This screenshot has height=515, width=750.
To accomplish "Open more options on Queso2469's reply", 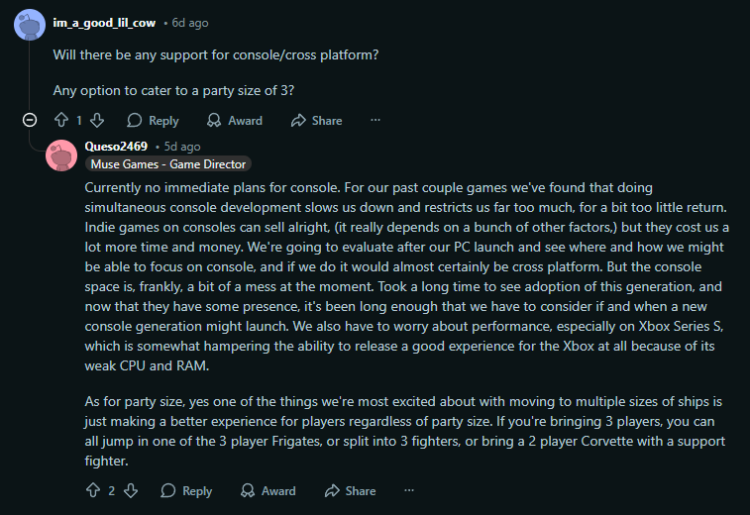I will 409,490.
